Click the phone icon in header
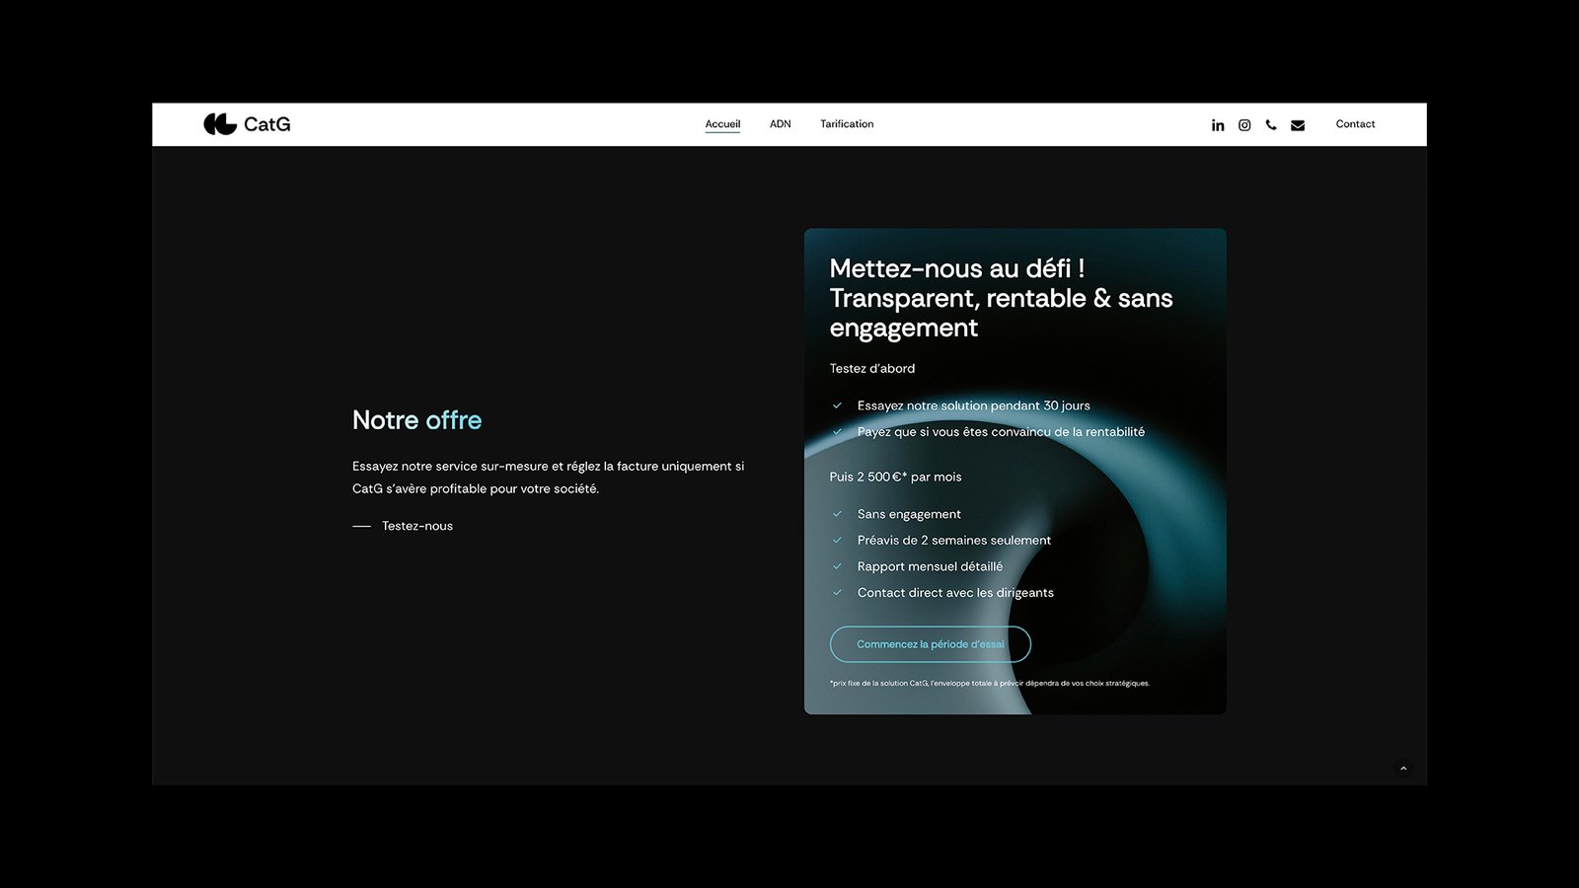 1271,125
